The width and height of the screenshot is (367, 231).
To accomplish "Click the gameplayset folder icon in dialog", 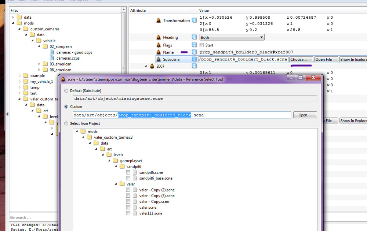I will [115, 160].
